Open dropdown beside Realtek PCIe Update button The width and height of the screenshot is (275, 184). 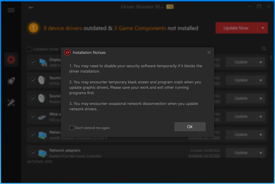[x=261, y=153]
